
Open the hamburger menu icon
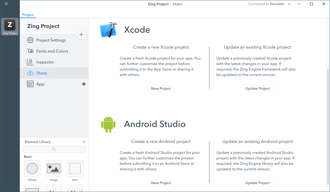click(x=6, y=4)
